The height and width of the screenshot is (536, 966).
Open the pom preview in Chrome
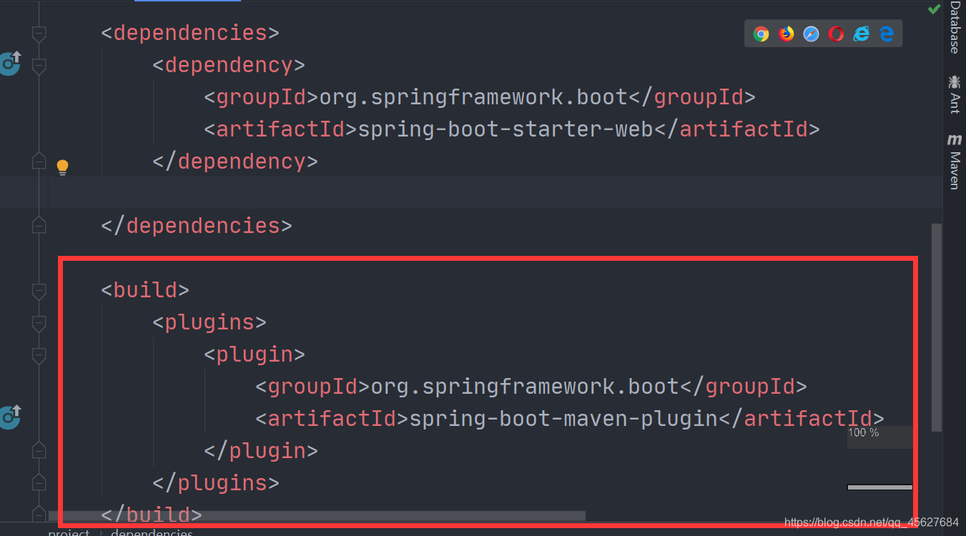(761, 34)
